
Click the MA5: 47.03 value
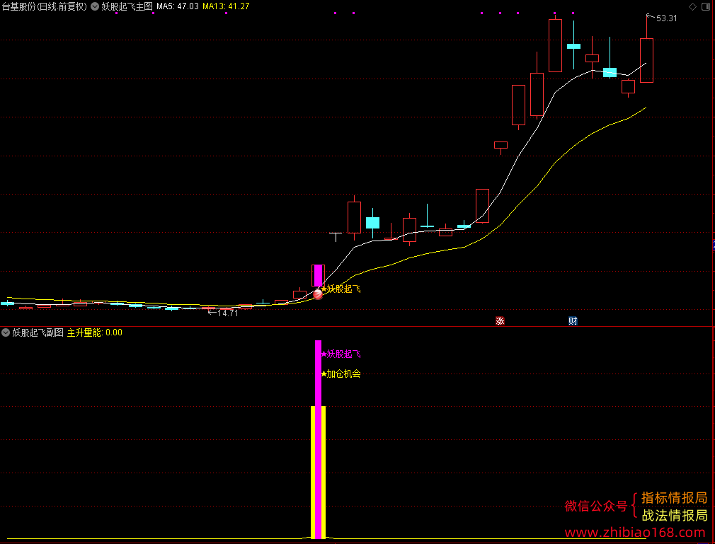point(178,6)
